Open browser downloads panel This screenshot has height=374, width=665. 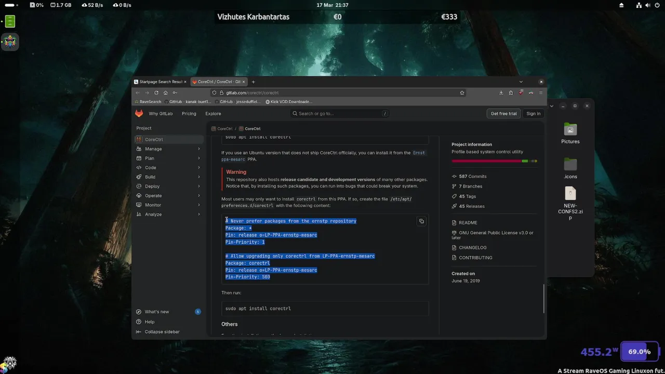[x=501, y=92]
